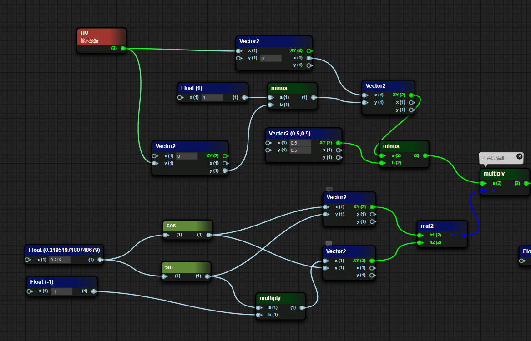Click the UV node's green output socket
The image size is (531, 341).
click(x=122, y=48)
